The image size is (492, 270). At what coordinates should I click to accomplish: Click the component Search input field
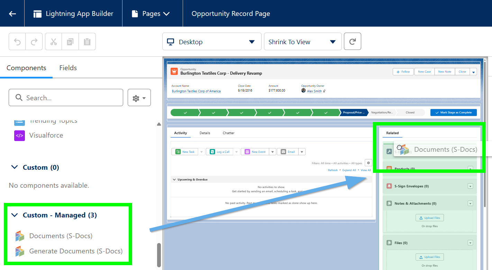click(66, 98)
